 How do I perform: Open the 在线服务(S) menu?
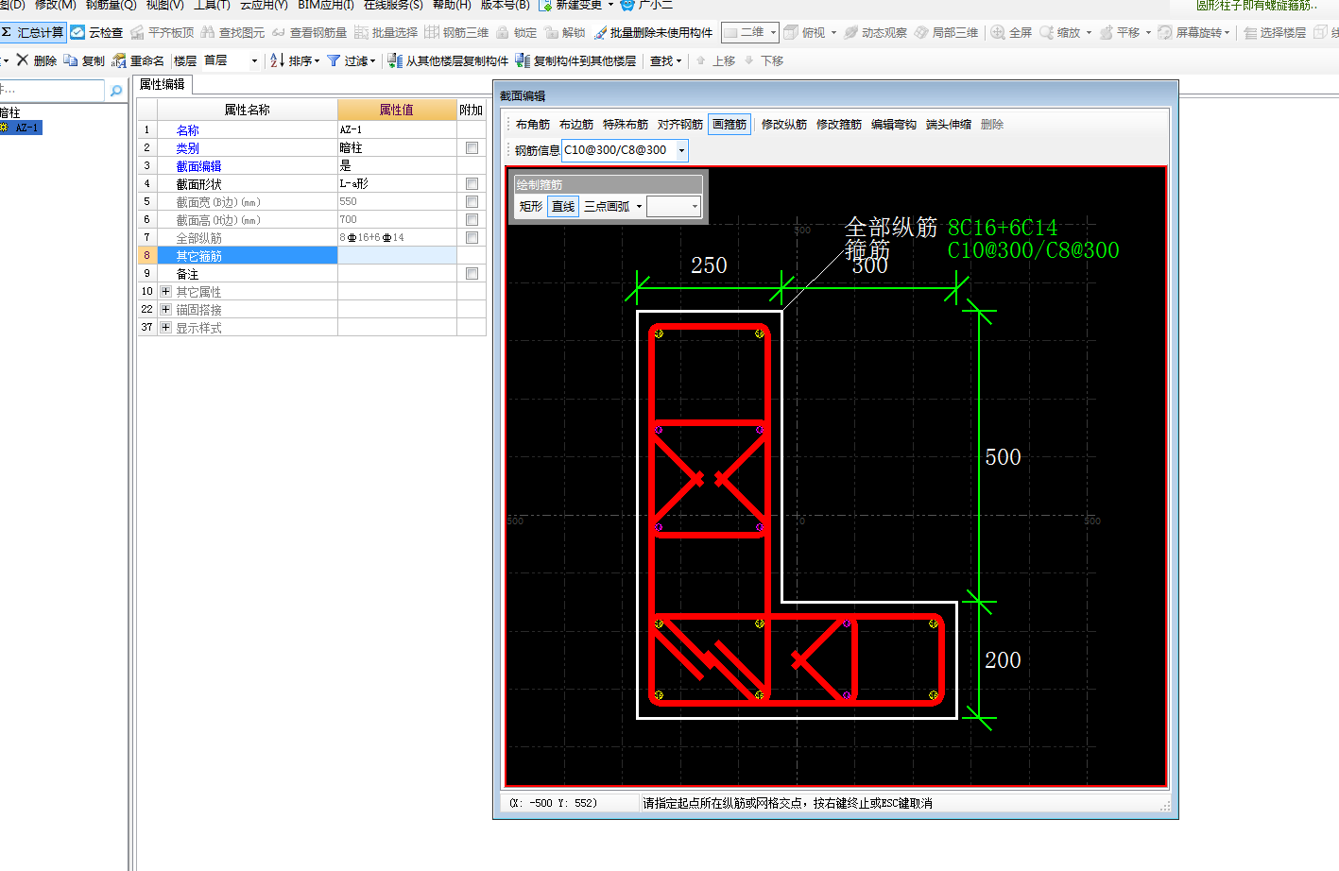(x=393, y=5)
